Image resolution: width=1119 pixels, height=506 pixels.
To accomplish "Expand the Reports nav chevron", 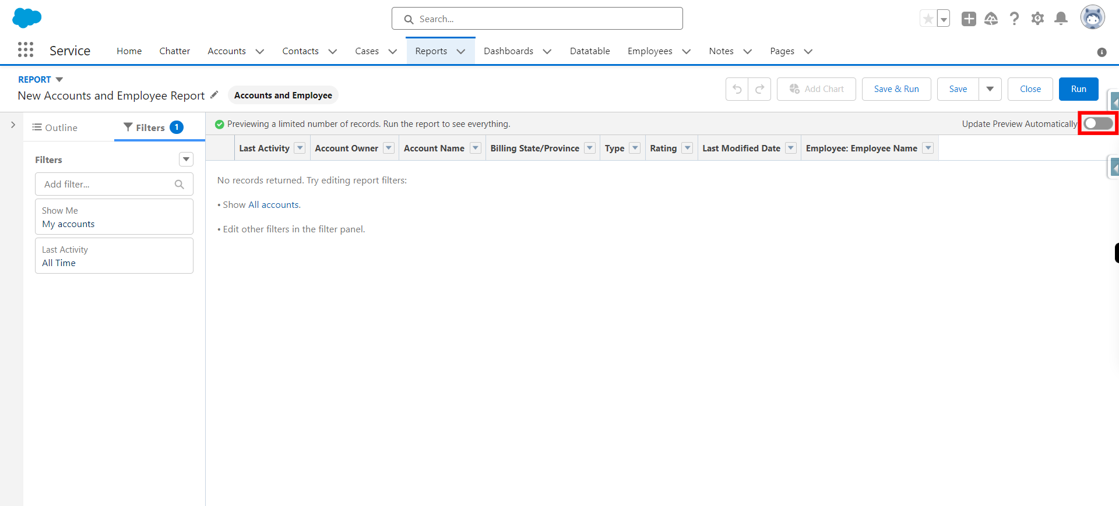I will tap(461, 51).
